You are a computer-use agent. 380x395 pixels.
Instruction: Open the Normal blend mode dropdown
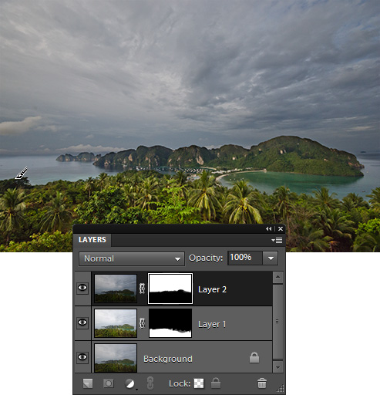[x=132, y=258]
